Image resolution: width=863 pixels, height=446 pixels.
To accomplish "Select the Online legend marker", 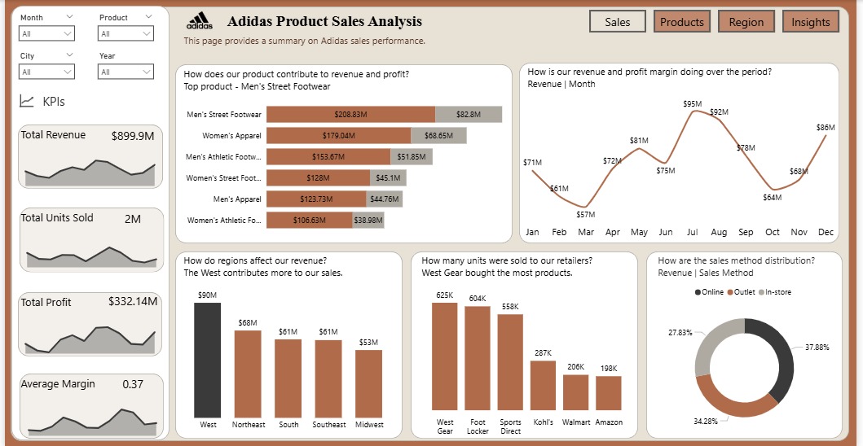I will 698,292.
